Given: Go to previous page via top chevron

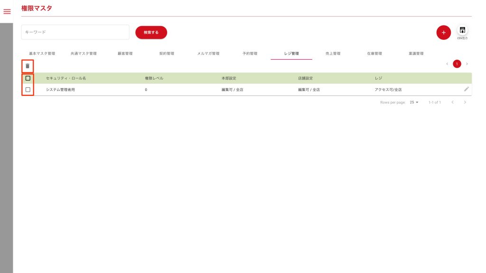Looking at the screenshot, I should [447, 64].
